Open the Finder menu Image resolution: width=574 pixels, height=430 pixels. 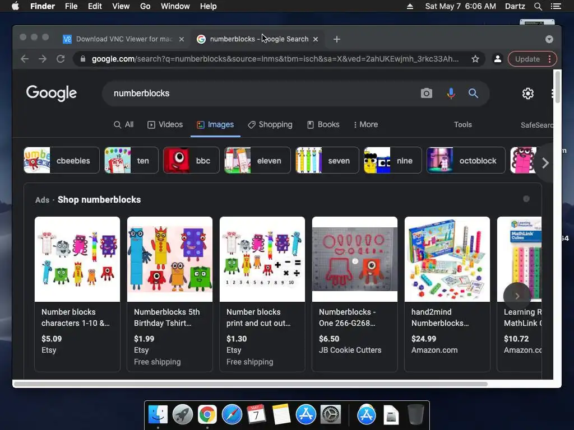(43, 6)
